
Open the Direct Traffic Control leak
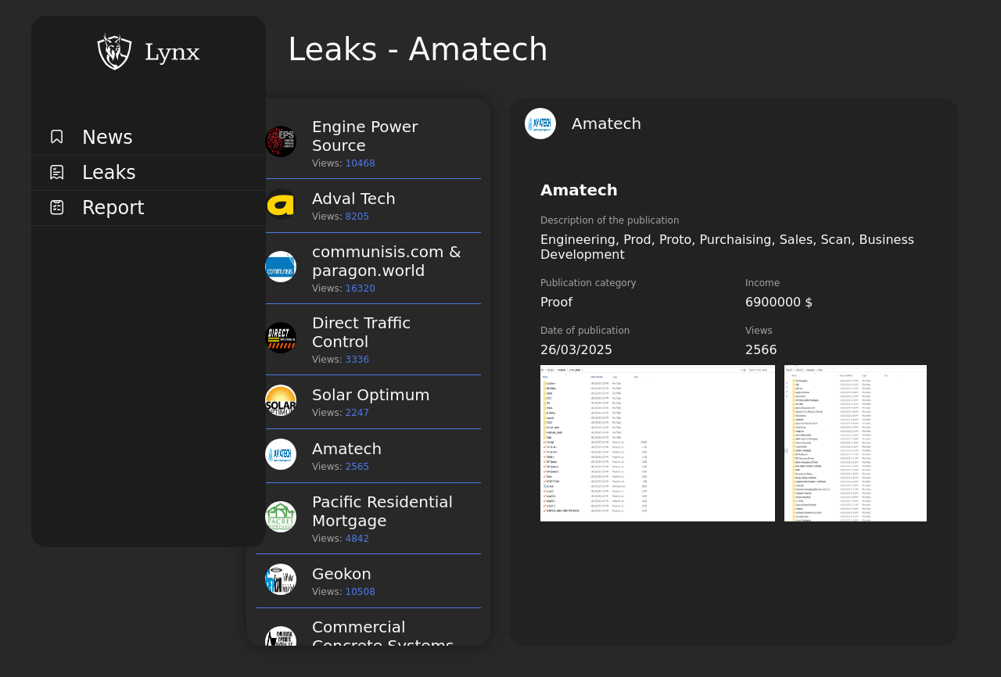368,339
